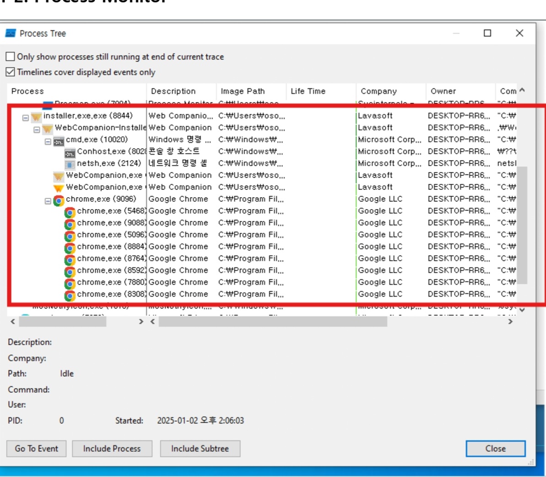Sort by the Image Path column header
Image resolution: width=546 pixels, height=477 pixels.
(251, 91)
